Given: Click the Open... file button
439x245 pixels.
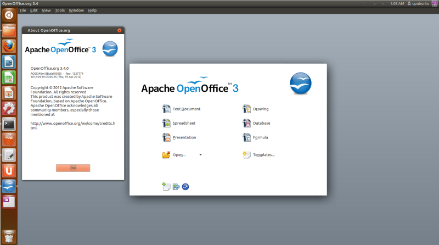Looking at the screenshot, I should coord(174,155).
